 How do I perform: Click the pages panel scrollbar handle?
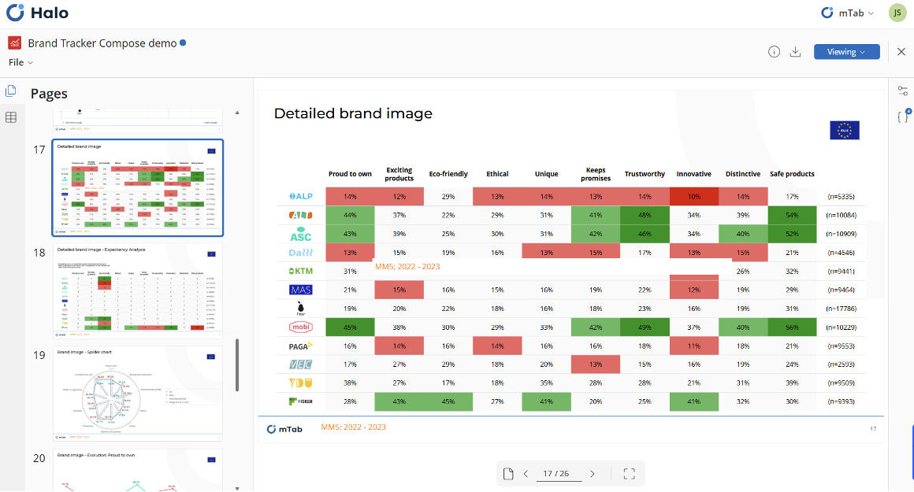237,365
